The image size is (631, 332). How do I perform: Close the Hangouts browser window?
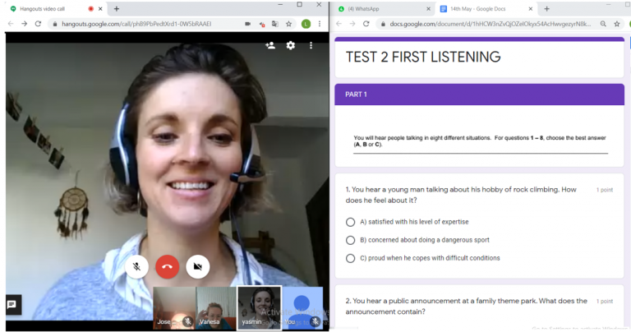tap(319, 4)
